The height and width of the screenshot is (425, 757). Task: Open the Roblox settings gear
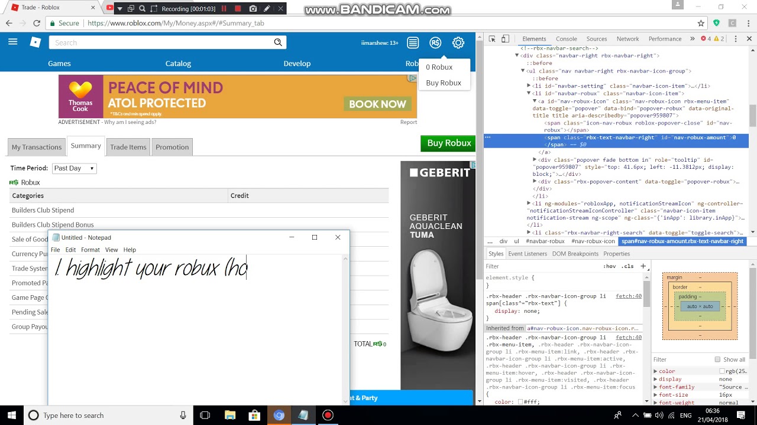(458, 42)
